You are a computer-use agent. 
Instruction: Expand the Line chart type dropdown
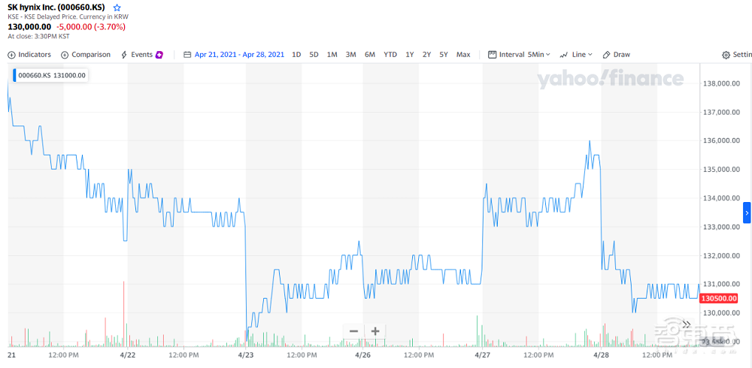[577, 55]
